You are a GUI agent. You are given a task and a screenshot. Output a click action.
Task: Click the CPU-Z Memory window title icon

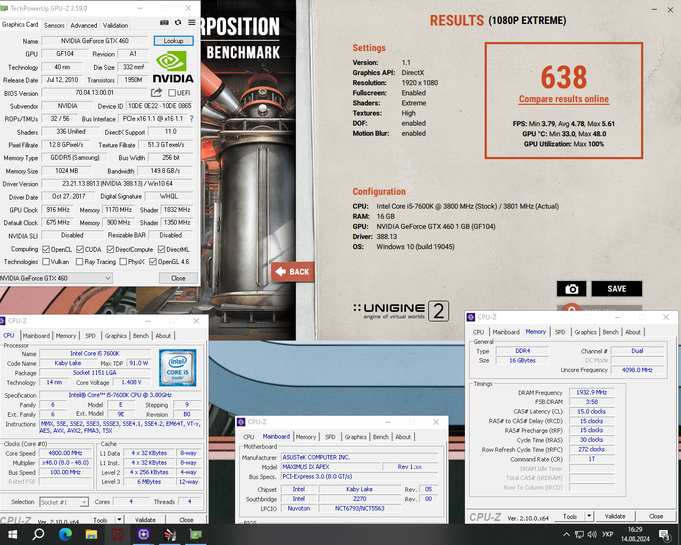(471, 317)
